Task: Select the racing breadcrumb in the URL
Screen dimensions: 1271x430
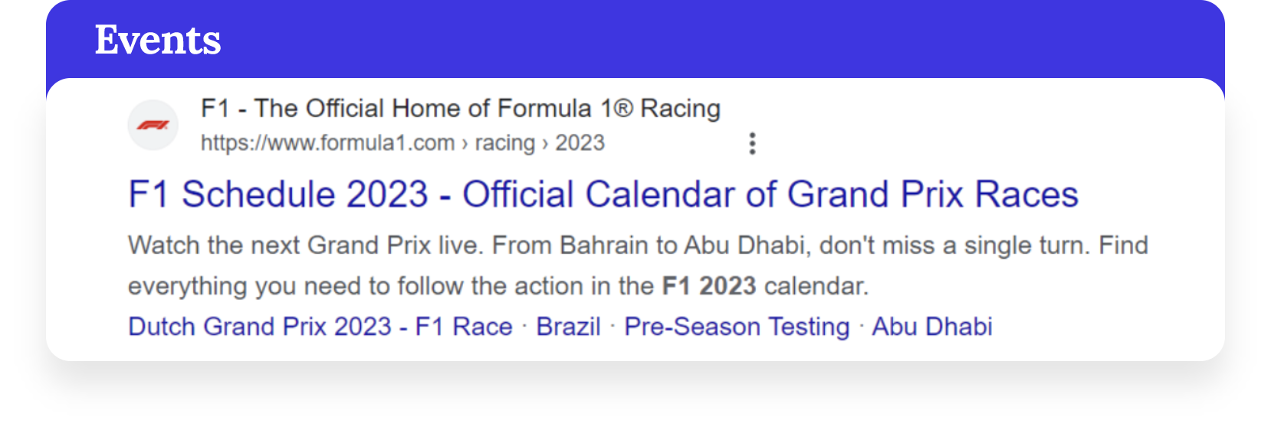Action: tap(504, 143)
